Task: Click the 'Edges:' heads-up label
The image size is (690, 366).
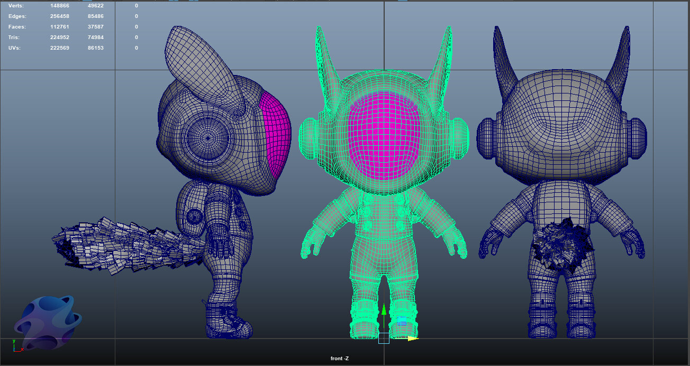Action: point(17,16)
